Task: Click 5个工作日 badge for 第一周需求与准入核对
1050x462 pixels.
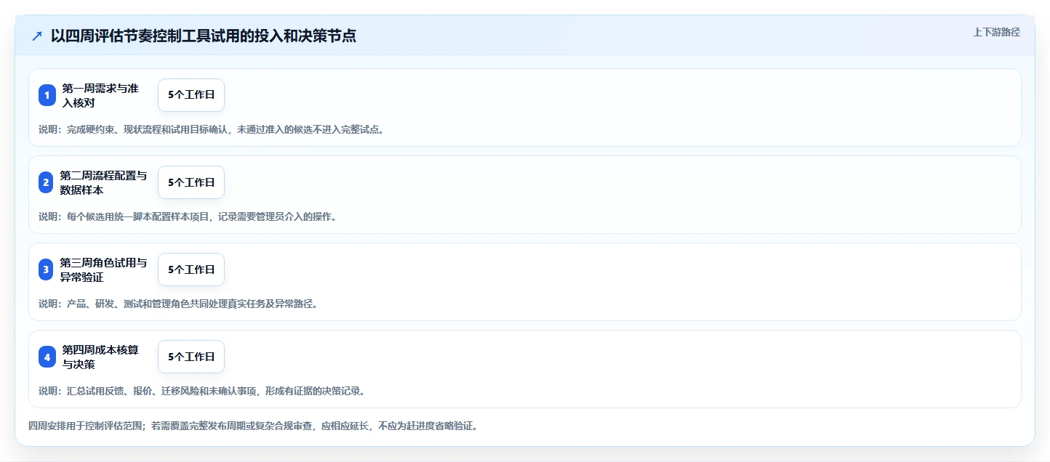Action: [x=191, y=95]
